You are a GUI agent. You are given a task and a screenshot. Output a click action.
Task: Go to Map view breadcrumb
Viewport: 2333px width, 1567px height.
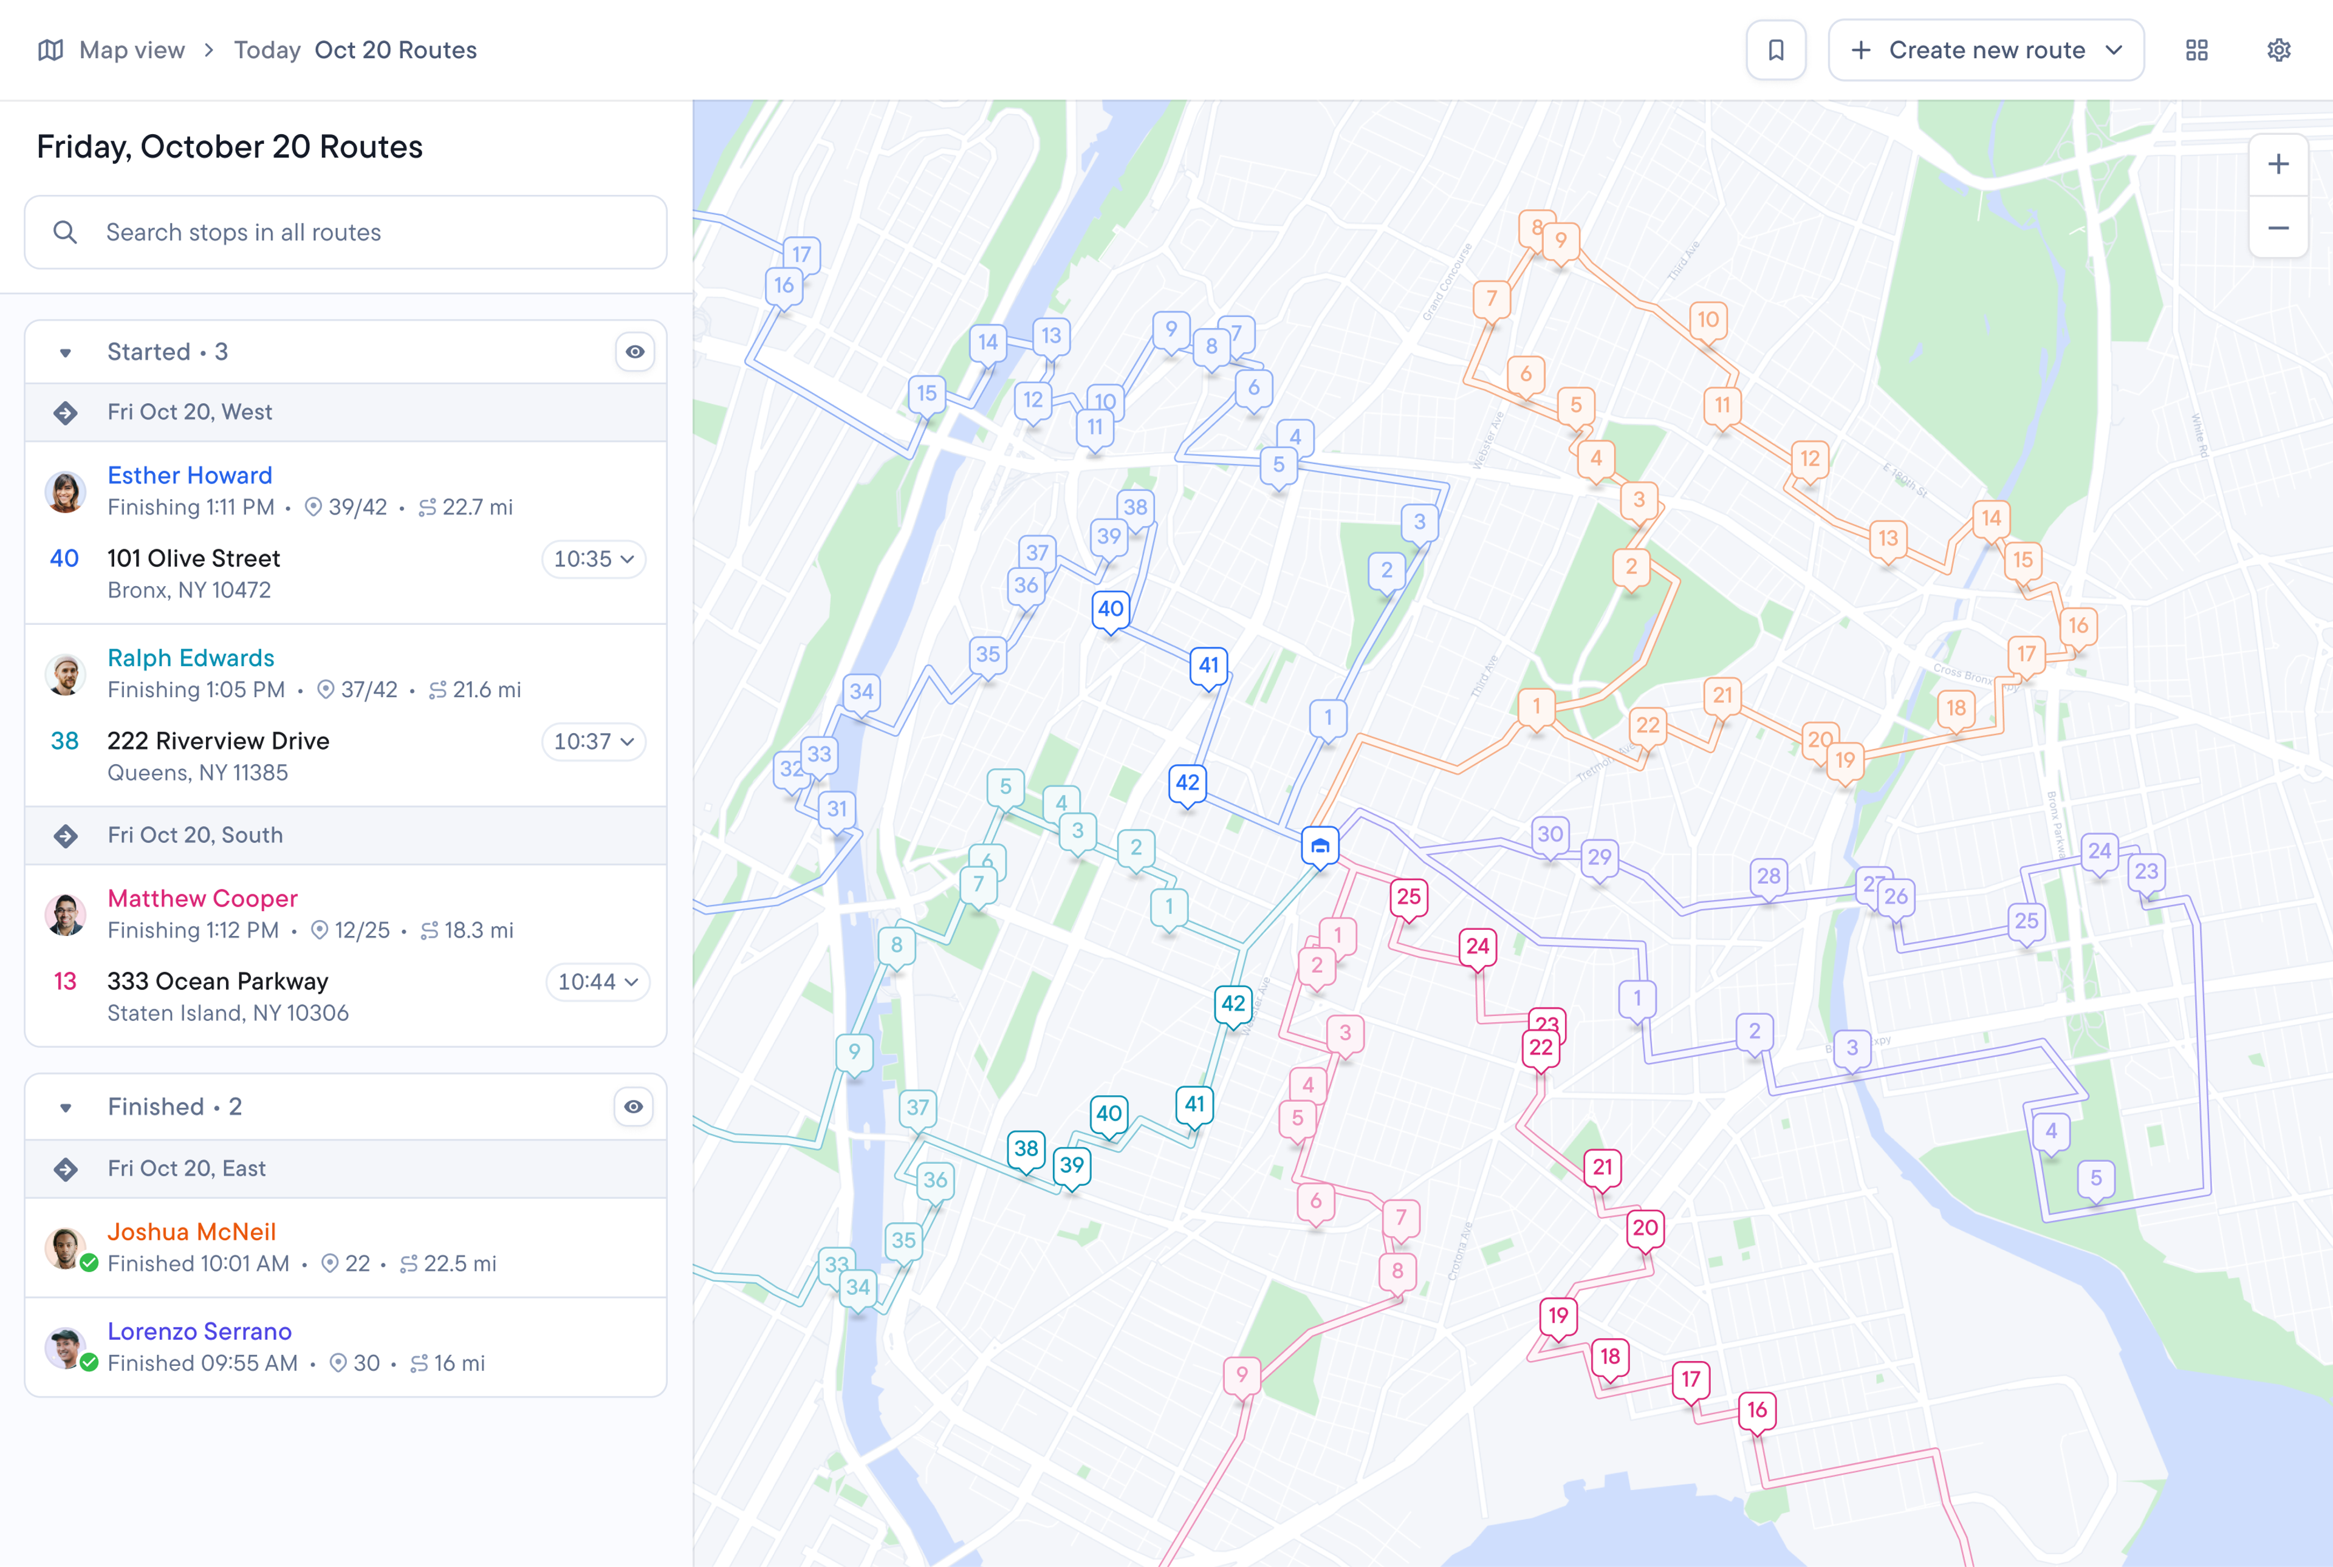point(131,50)
